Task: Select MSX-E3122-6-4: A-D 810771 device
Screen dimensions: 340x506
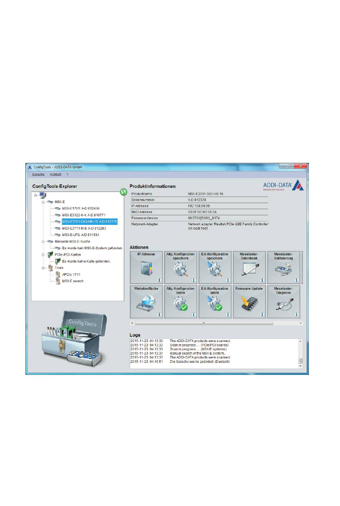Action: [x=84, y=215]
